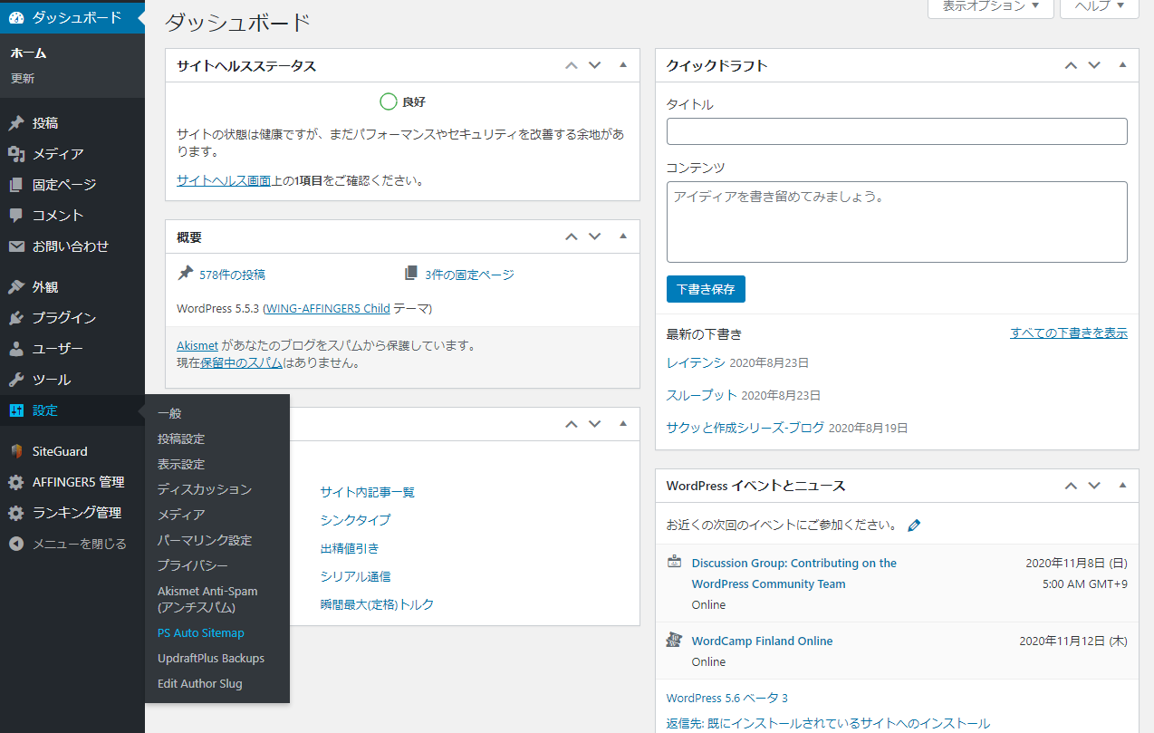This screenshot has height=733, width=1154.
Task: Click the Tools wrench icon in sidebar
Action: [x=16, y=380]
